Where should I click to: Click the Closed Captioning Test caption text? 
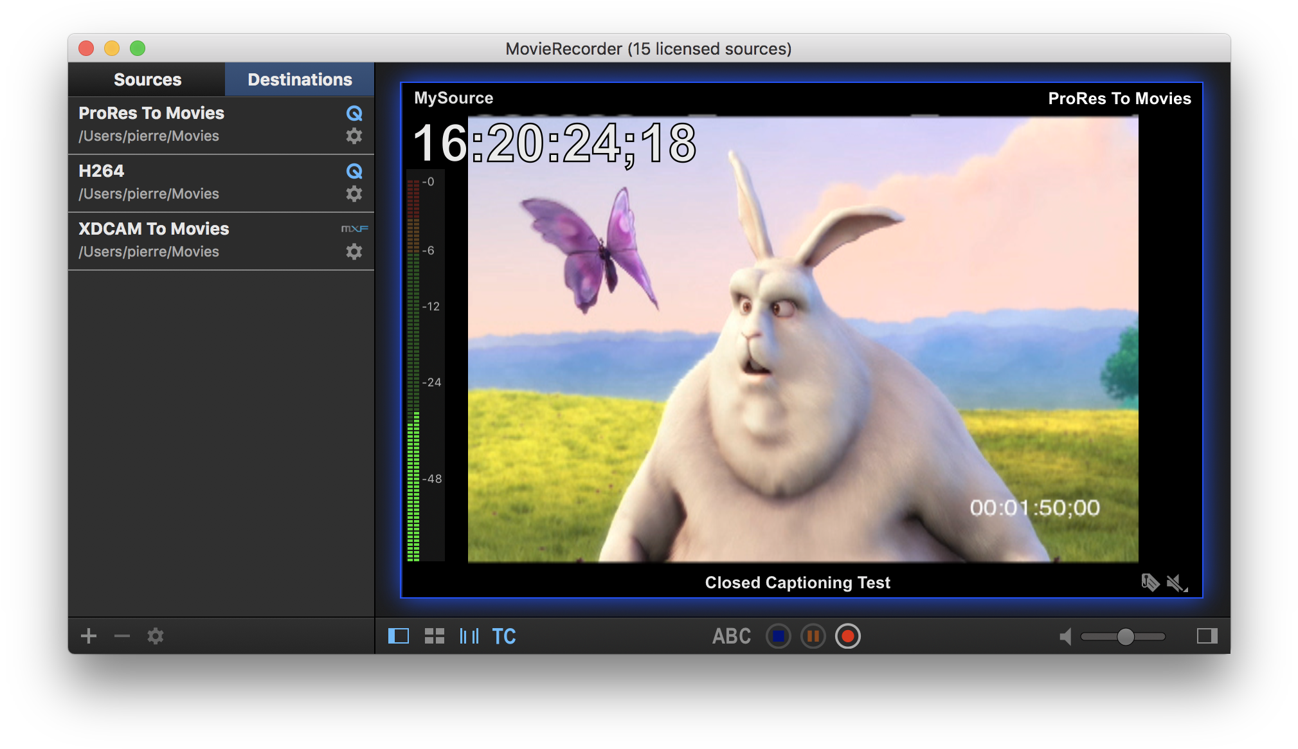point(797,582)
